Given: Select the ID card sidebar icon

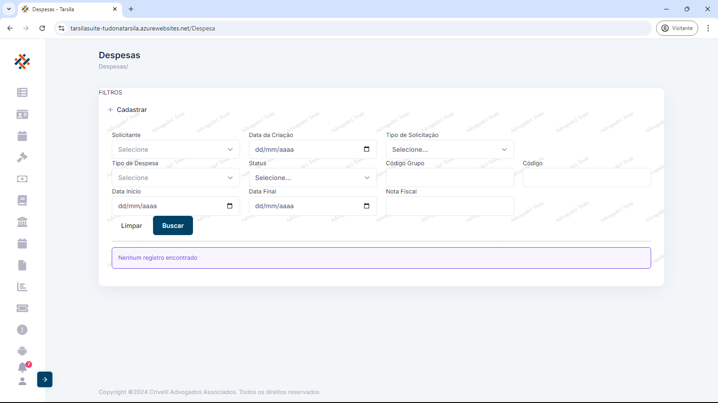Looking at the screenshot, I should [22, 115].
